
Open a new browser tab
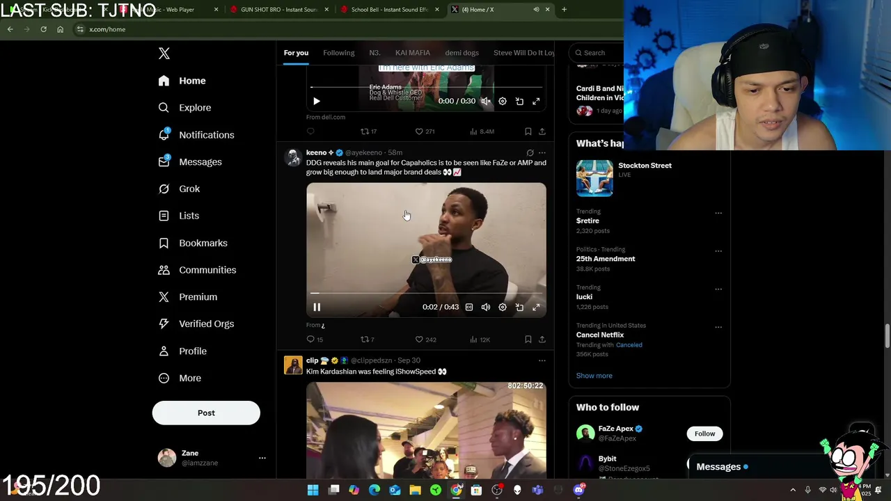pyautogui.click(x=564, y=10)
